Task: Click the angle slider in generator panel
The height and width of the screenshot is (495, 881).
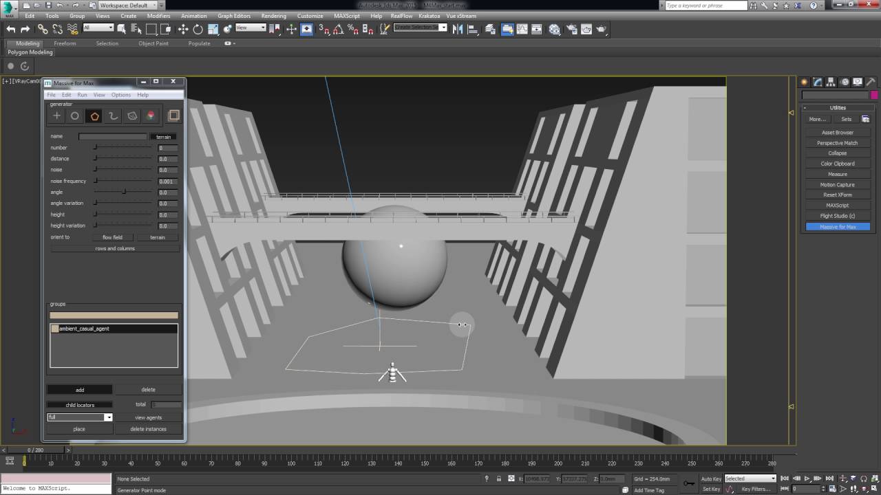Action: 124,192
